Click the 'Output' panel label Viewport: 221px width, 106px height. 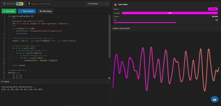coord(7,82)
